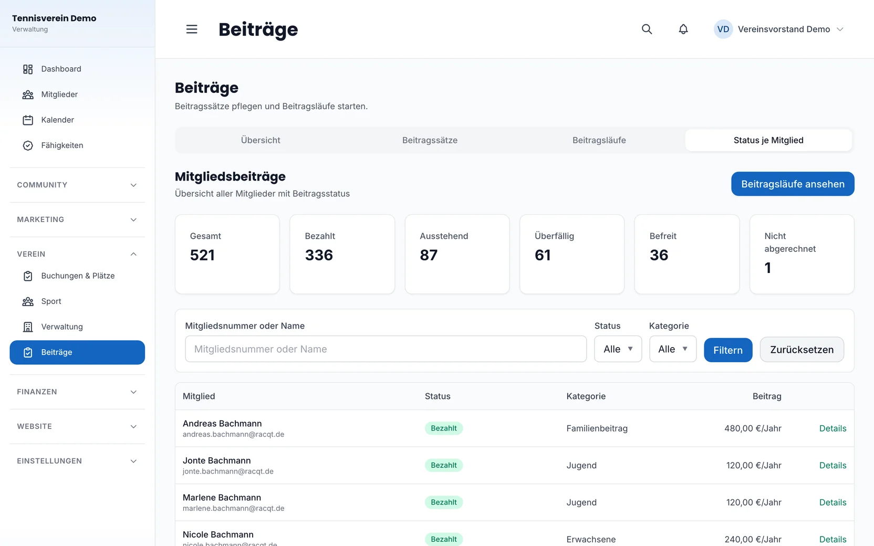Expand the COMMUNITY sidebar section

coord(77,185)
